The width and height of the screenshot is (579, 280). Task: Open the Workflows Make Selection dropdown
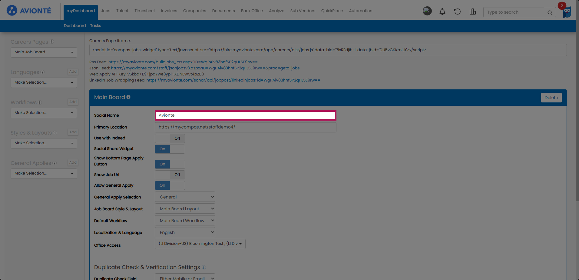44,113
